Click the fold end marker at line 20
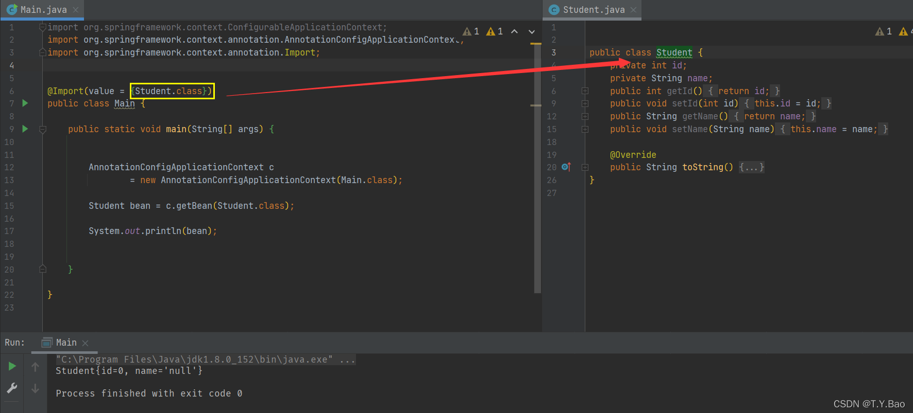 click(43, 269)
